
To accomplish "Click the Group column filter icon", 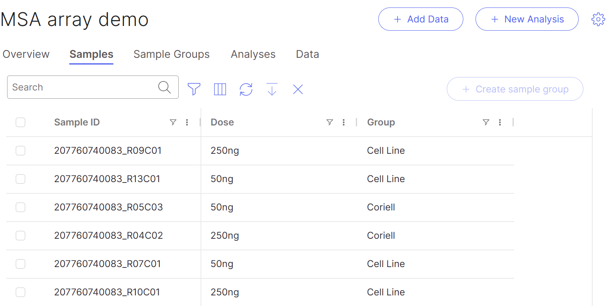I will 486,122.
